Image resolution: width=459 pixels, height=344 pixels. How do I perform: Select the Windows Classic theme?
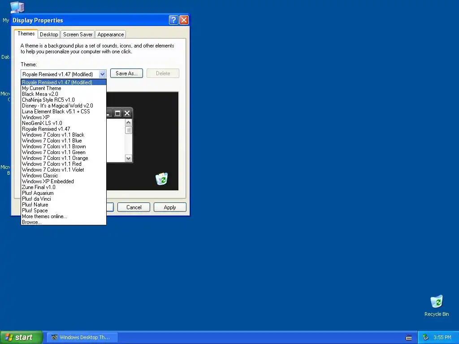pos(64,176)
